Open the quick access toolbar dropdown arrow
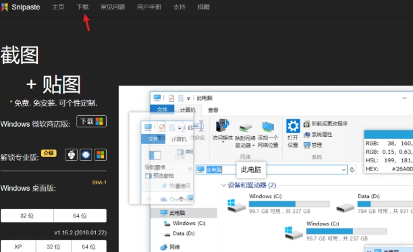 pyautogui.click(x=188, y=98)
